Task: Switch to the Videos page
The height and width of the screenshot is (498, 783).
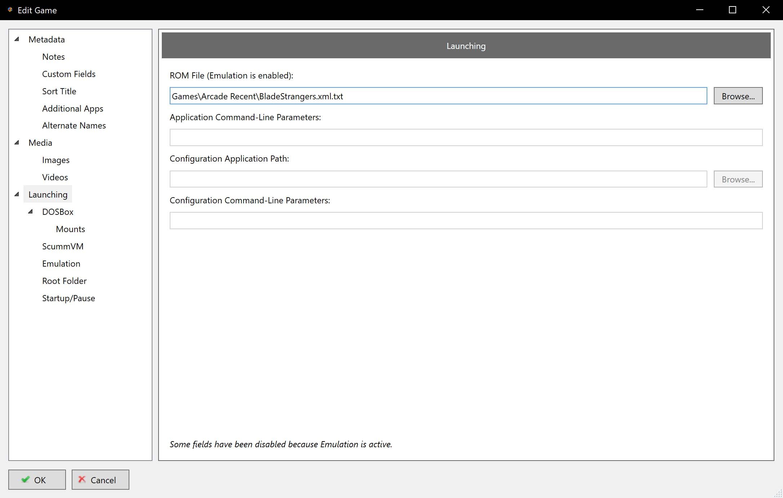Action: coord(55,177)
